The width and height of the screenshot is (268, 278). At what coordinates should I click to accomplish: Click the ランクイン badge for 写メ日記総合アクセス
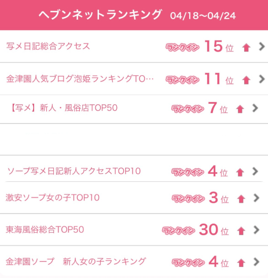click(x=182, y=47)
